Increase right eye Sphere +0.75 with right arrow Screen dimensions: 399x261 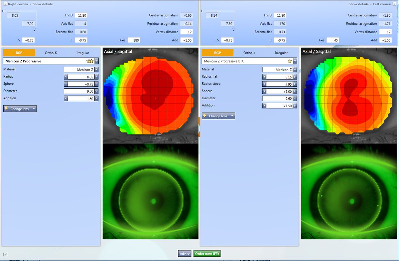96,84
